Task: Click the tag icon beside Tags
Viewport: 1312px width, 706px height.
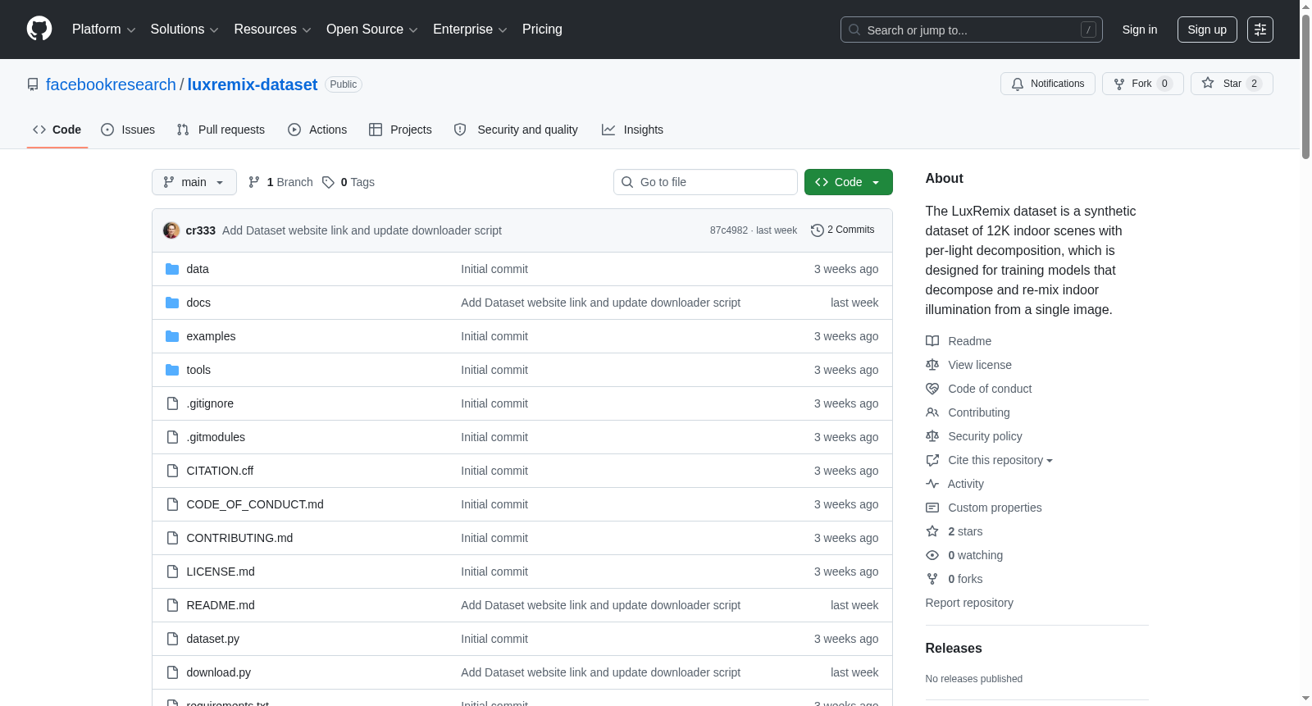Action: coord(328,182)
